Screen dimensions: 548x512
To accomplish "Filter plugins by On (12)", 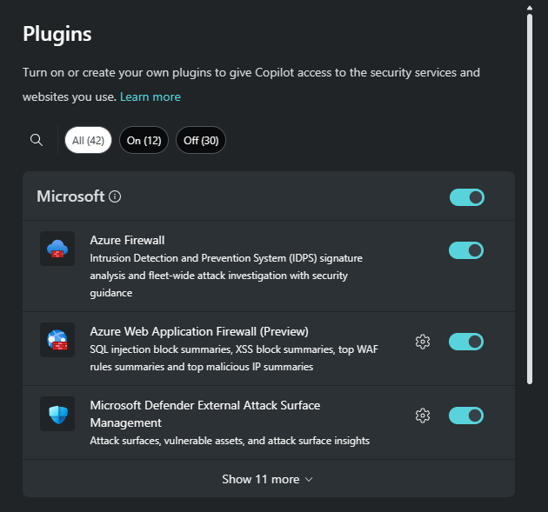I will pos(144,140).
